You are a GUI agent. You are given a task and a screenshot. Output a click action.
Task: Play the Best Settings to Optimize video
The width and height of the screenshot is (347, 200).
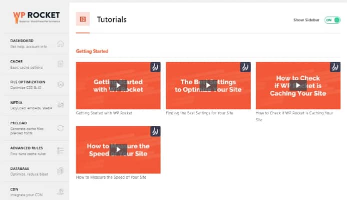[208, 85]
